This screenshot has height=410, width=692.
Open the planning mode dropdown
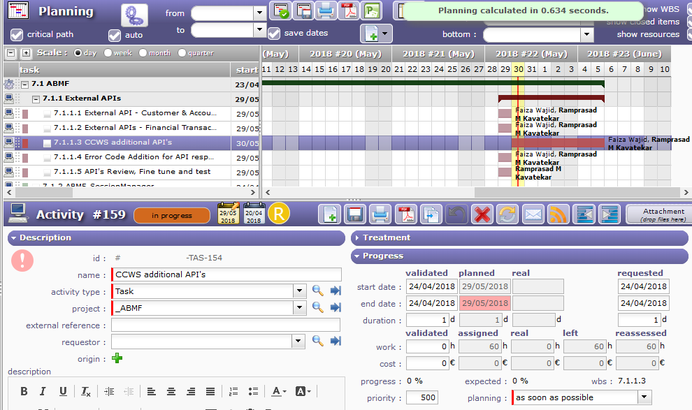(x=644, y=397)
